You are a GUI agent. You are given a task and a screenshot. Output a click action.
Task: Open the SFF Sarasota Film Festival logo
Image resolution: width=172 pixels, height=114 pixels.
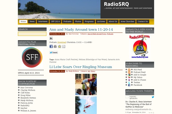[x=32, y=57]
